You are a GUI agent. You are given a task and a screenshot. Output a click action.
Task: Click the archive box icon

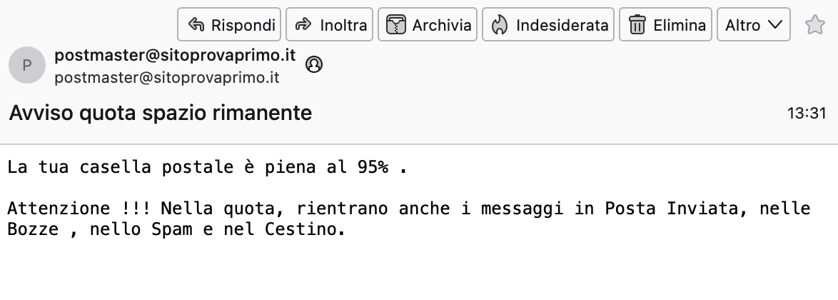395,26
